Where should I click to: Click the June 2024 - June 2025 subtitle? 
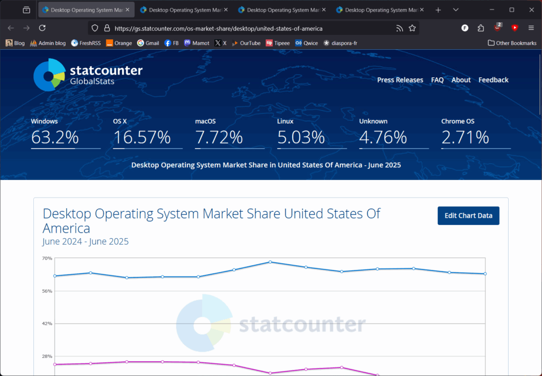85,241
